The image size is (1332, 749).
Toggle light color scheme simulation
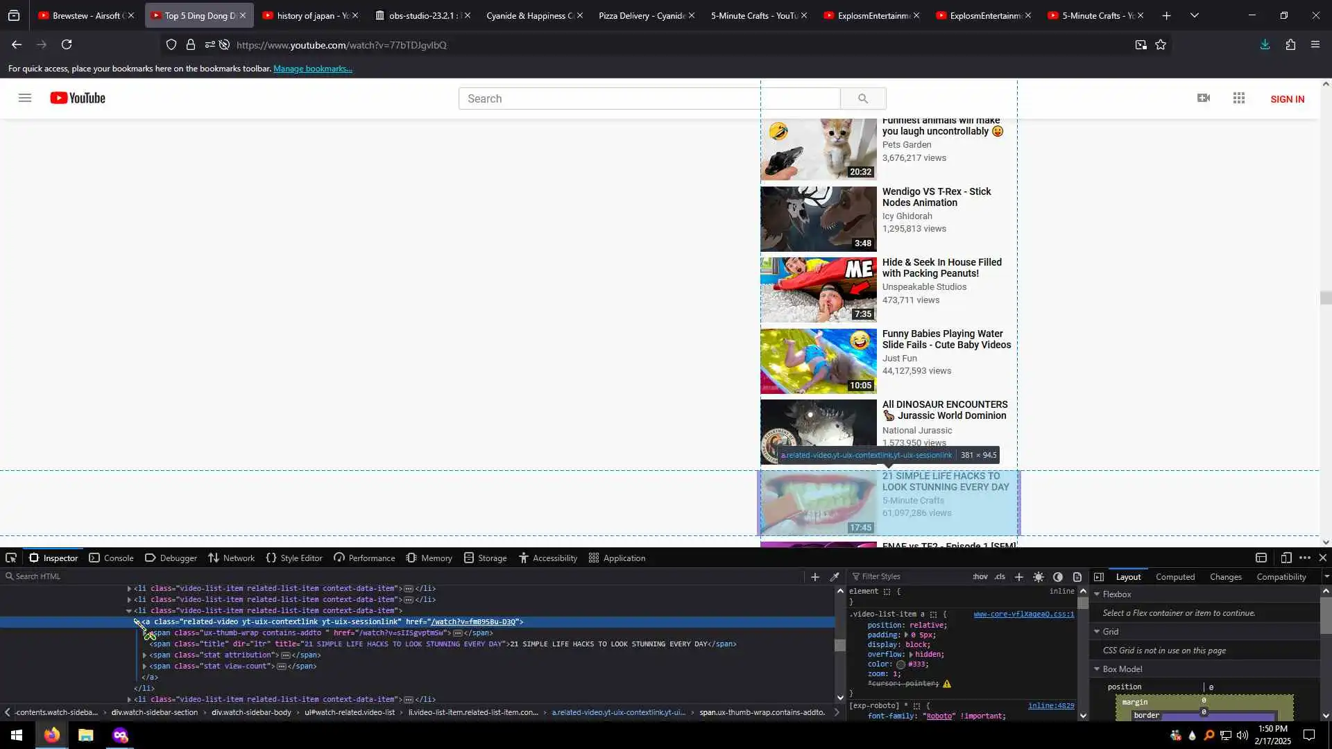click(1039, 577)
